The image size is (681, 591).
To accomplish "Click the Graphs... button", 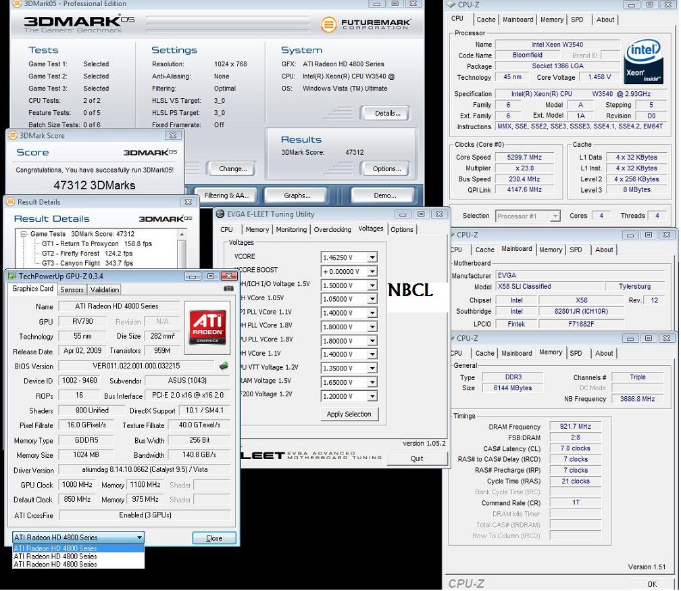I will point(295,195).
